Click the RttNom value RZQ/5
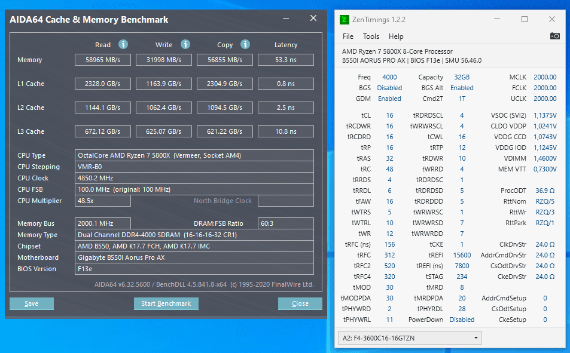The image size is (570, 353). pyautogui.click(x=545, y=201)
